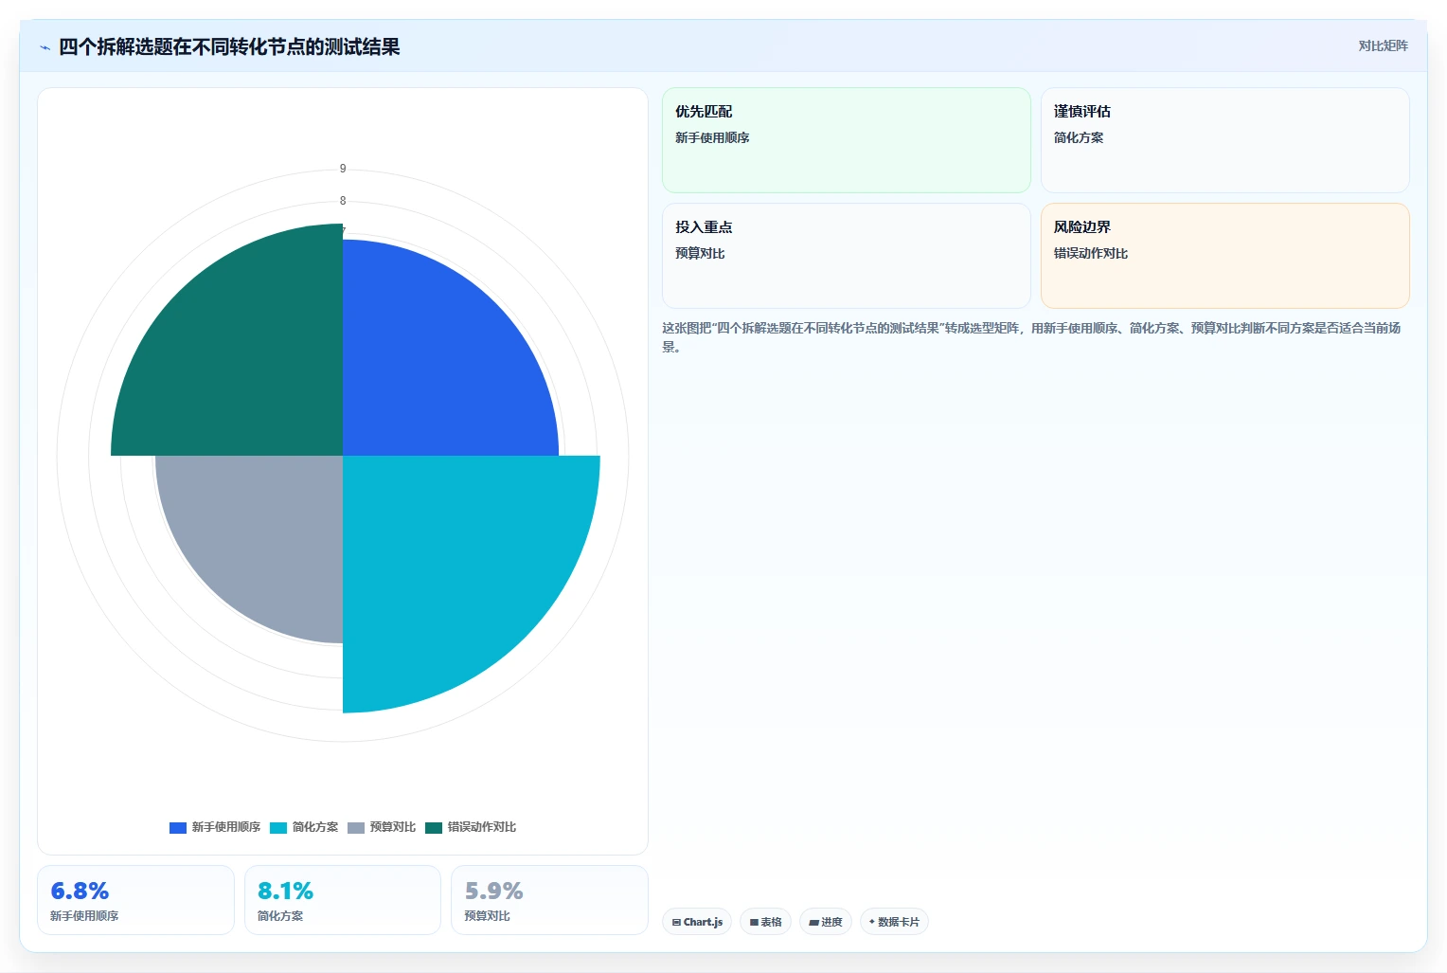1447x973 pixels.
Task: Open the 优先匹配 card
Action: [847, 140]
